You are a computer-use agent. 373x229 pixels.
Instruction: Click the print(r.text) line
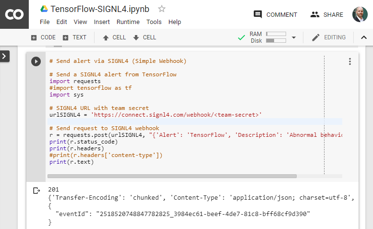tap(72, 162)
